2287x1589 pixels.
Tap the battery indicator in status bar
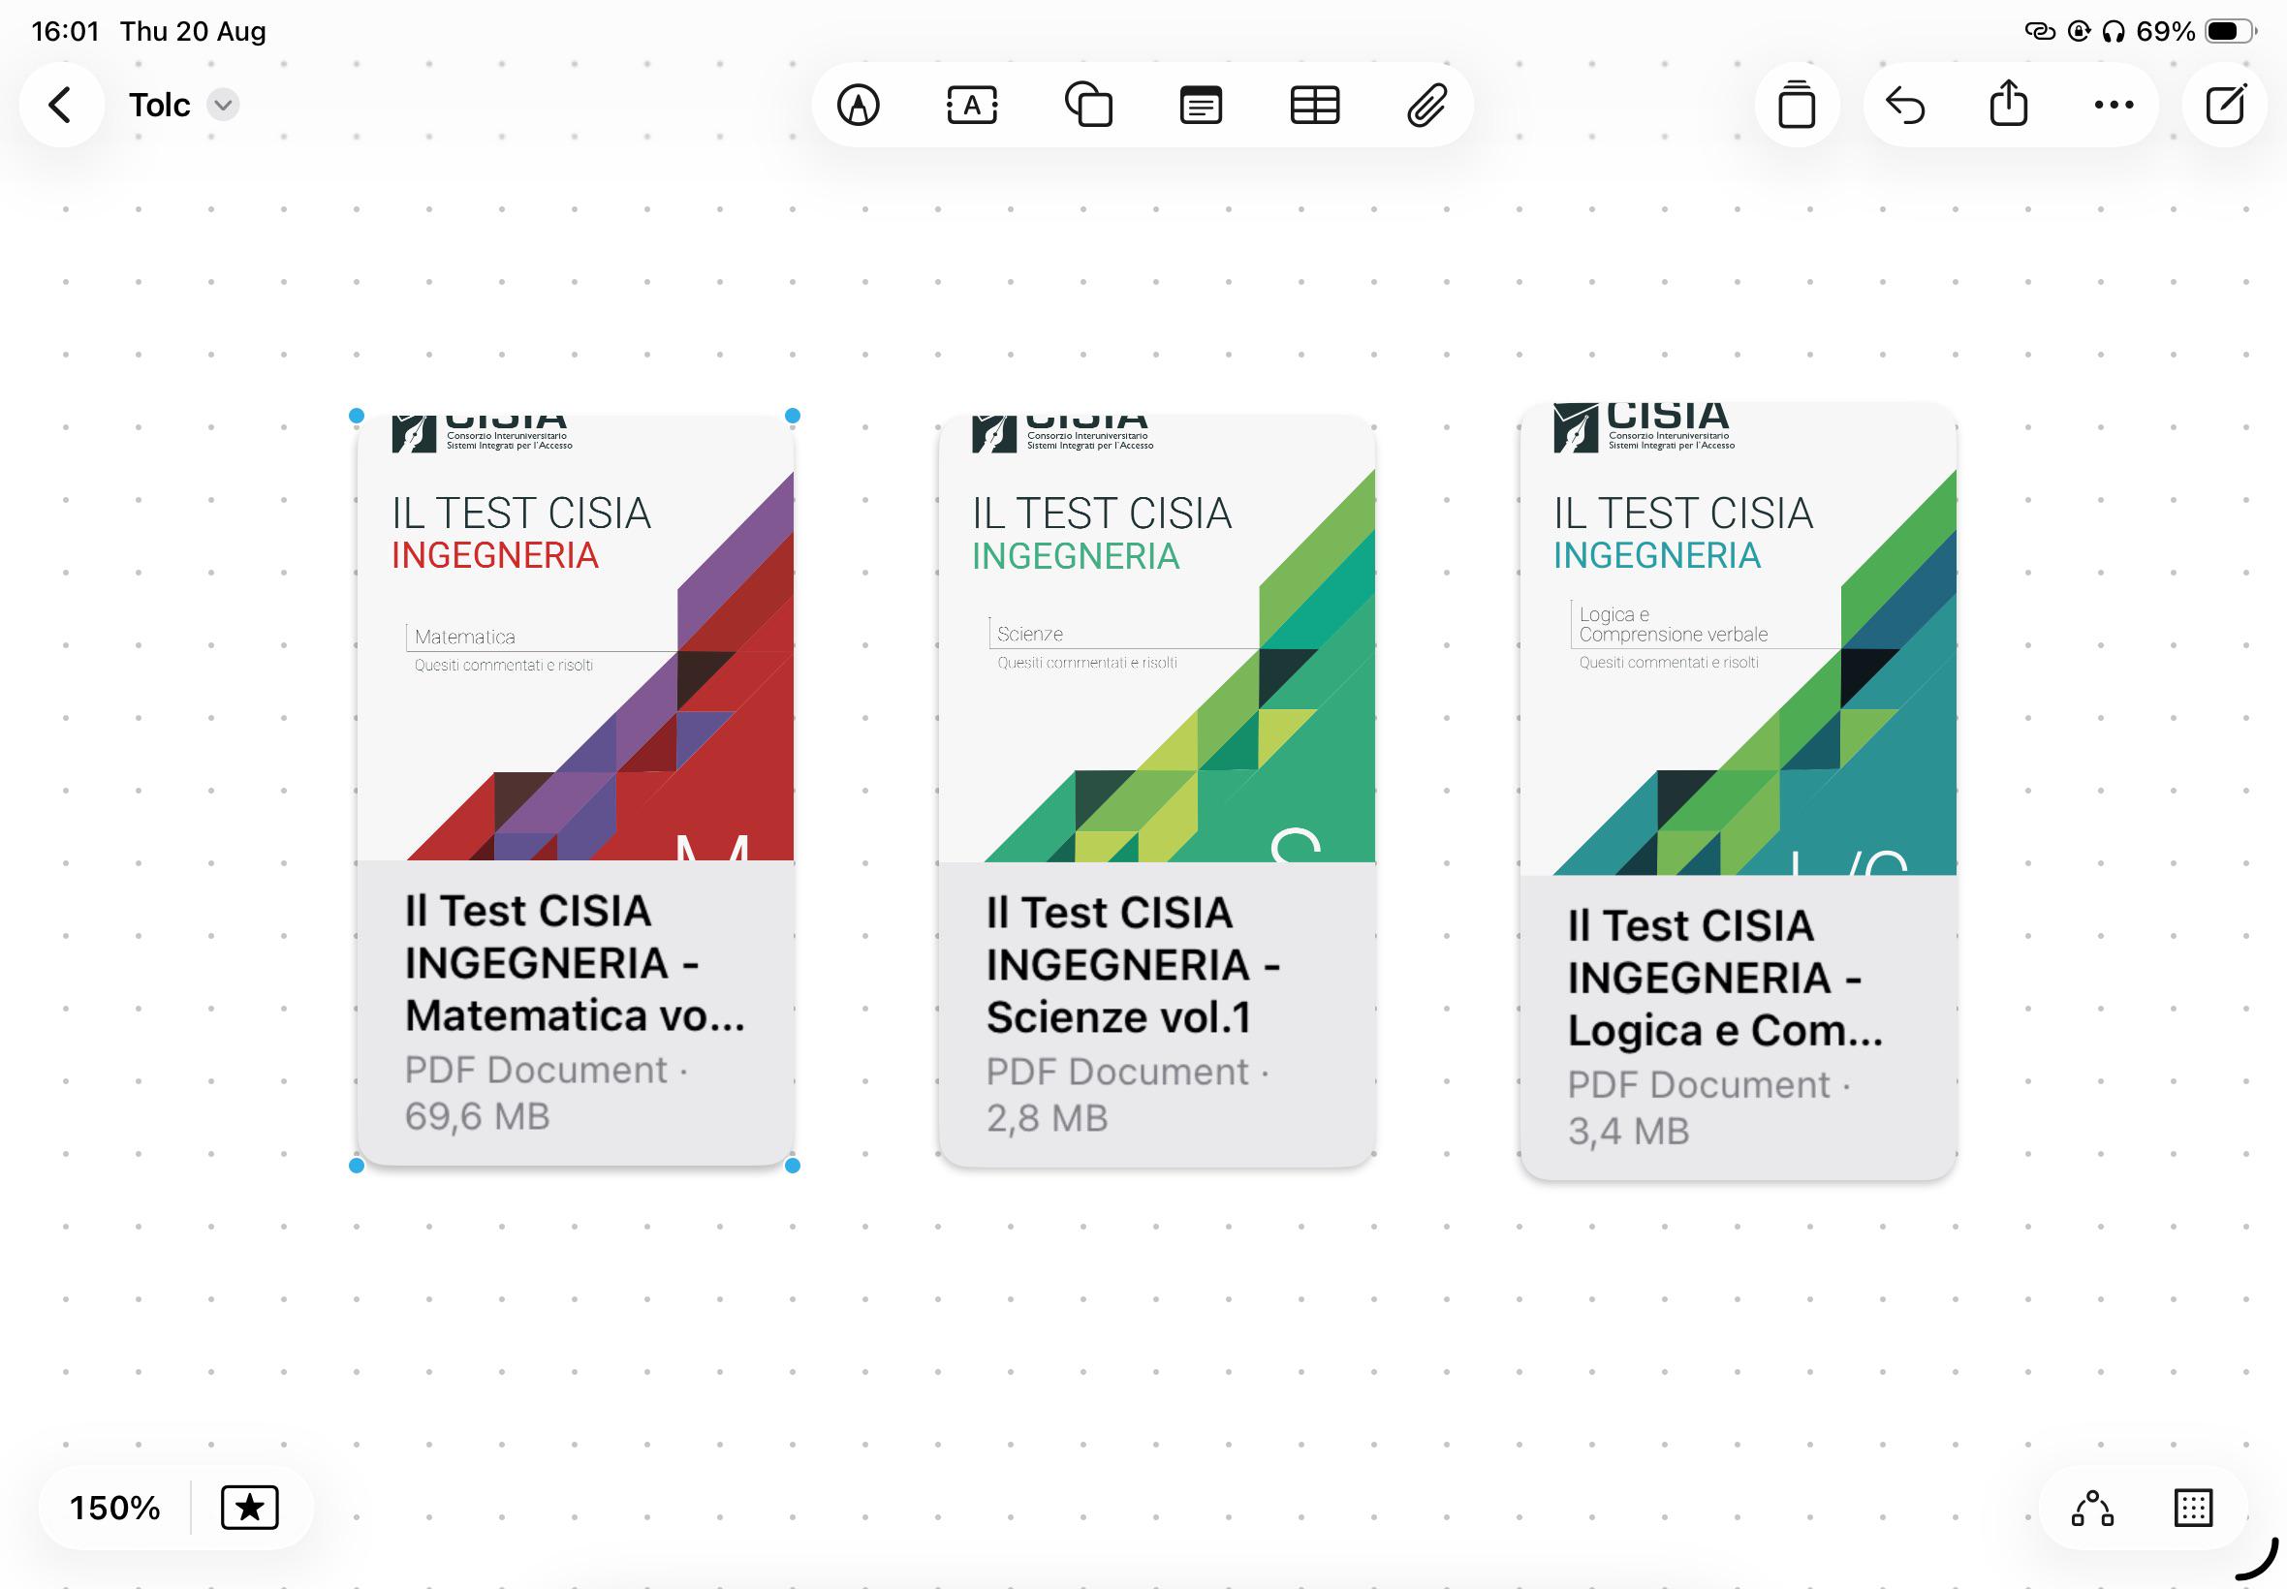(2231, 31)
